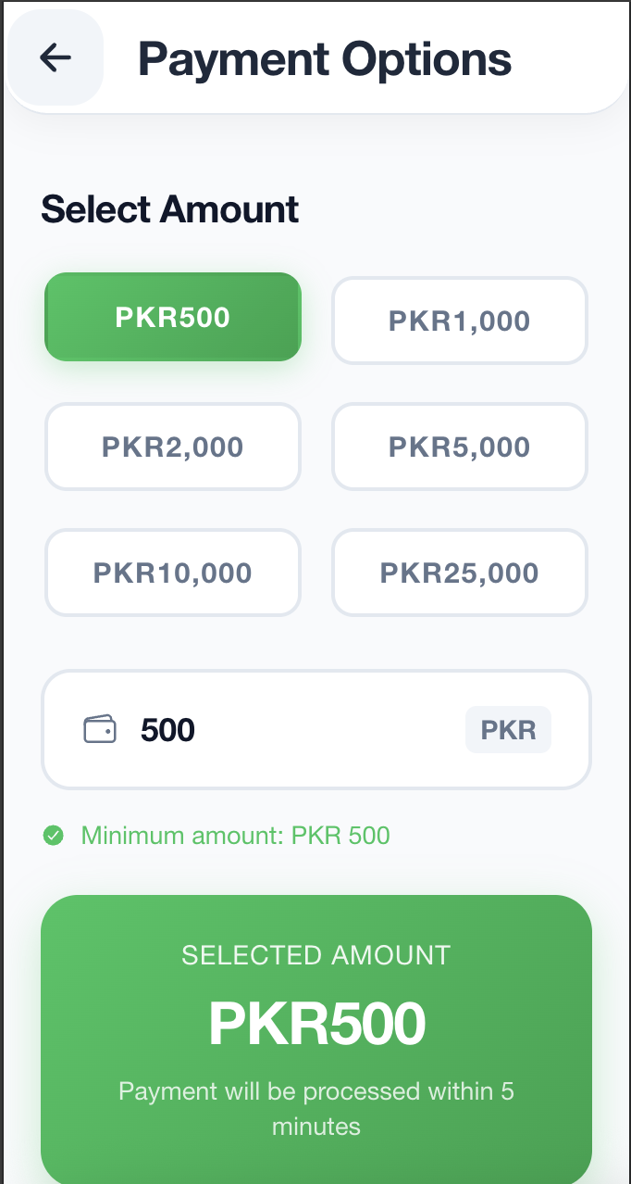Select the PKR25,000 amount chip

pyautogui.click(x=459, y=573)
